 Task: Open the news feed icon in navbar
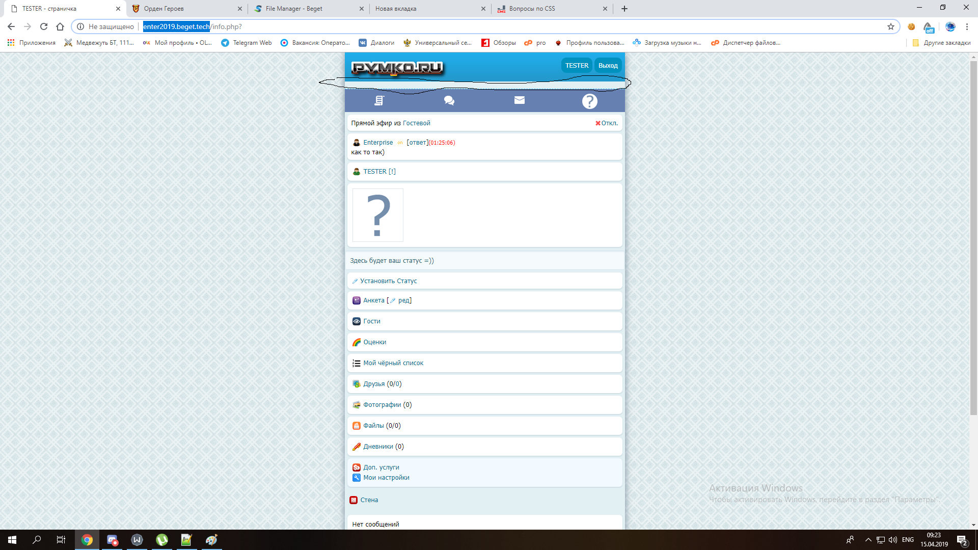tap(379, 100)
